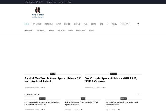Open the SONY menu item
Image resolution: width=166 pixels, height=111 pixels.
[91, 31]
